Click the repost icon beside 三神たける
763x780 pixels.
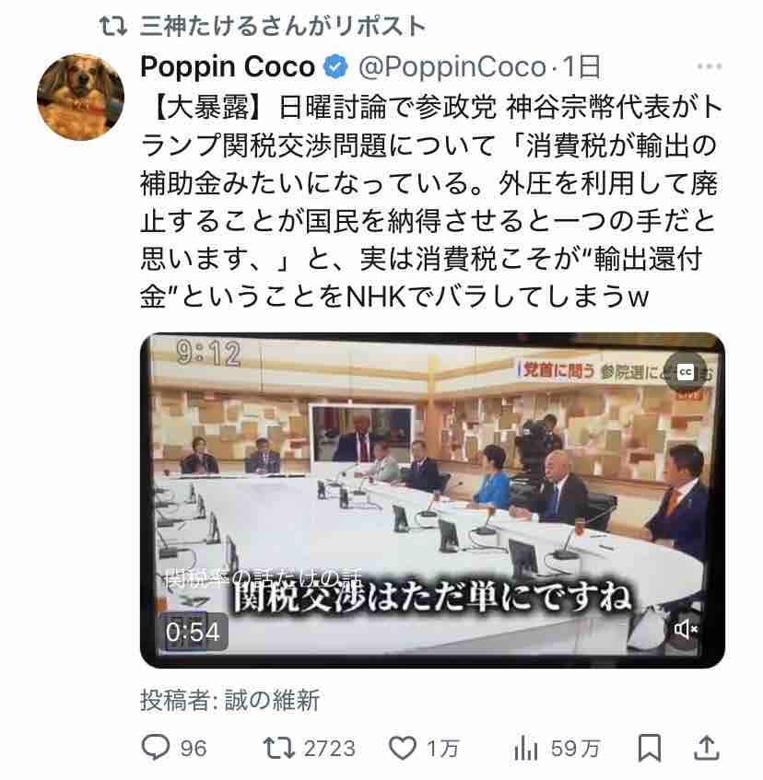[113, 27]
